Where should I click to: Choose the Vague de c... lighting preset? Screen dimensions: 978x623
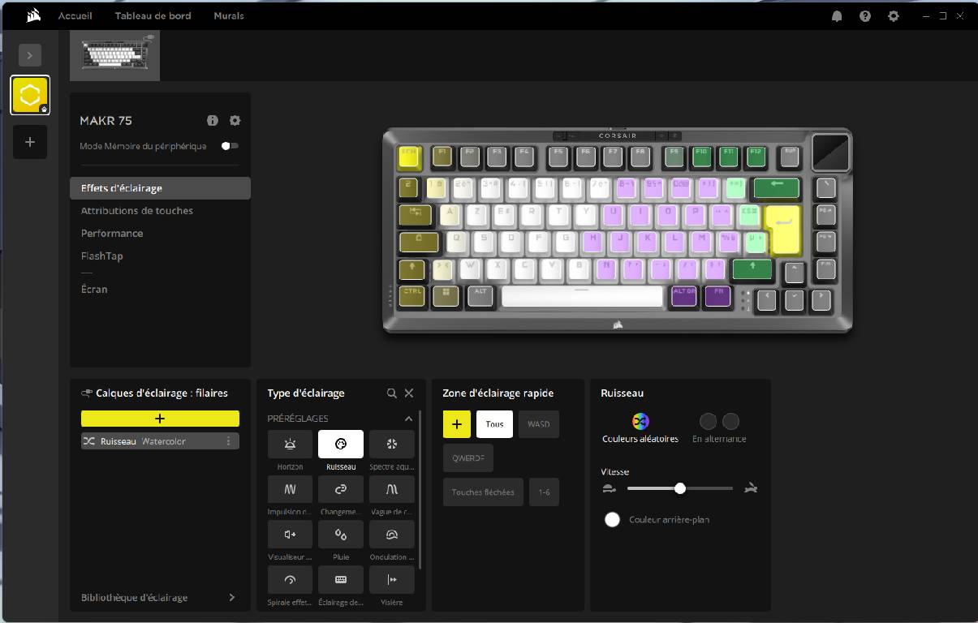pyautogui.click(x=392, y=489)
